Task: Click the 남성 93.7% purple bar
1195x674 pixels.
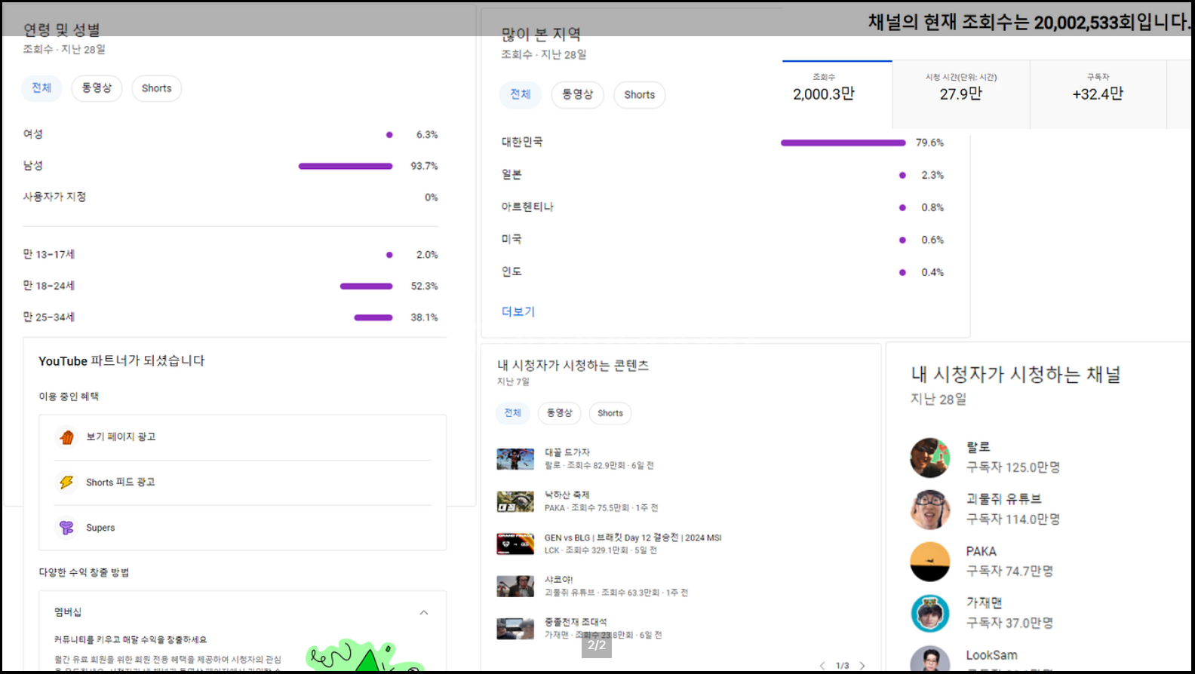Action: [x=346, y=166]
